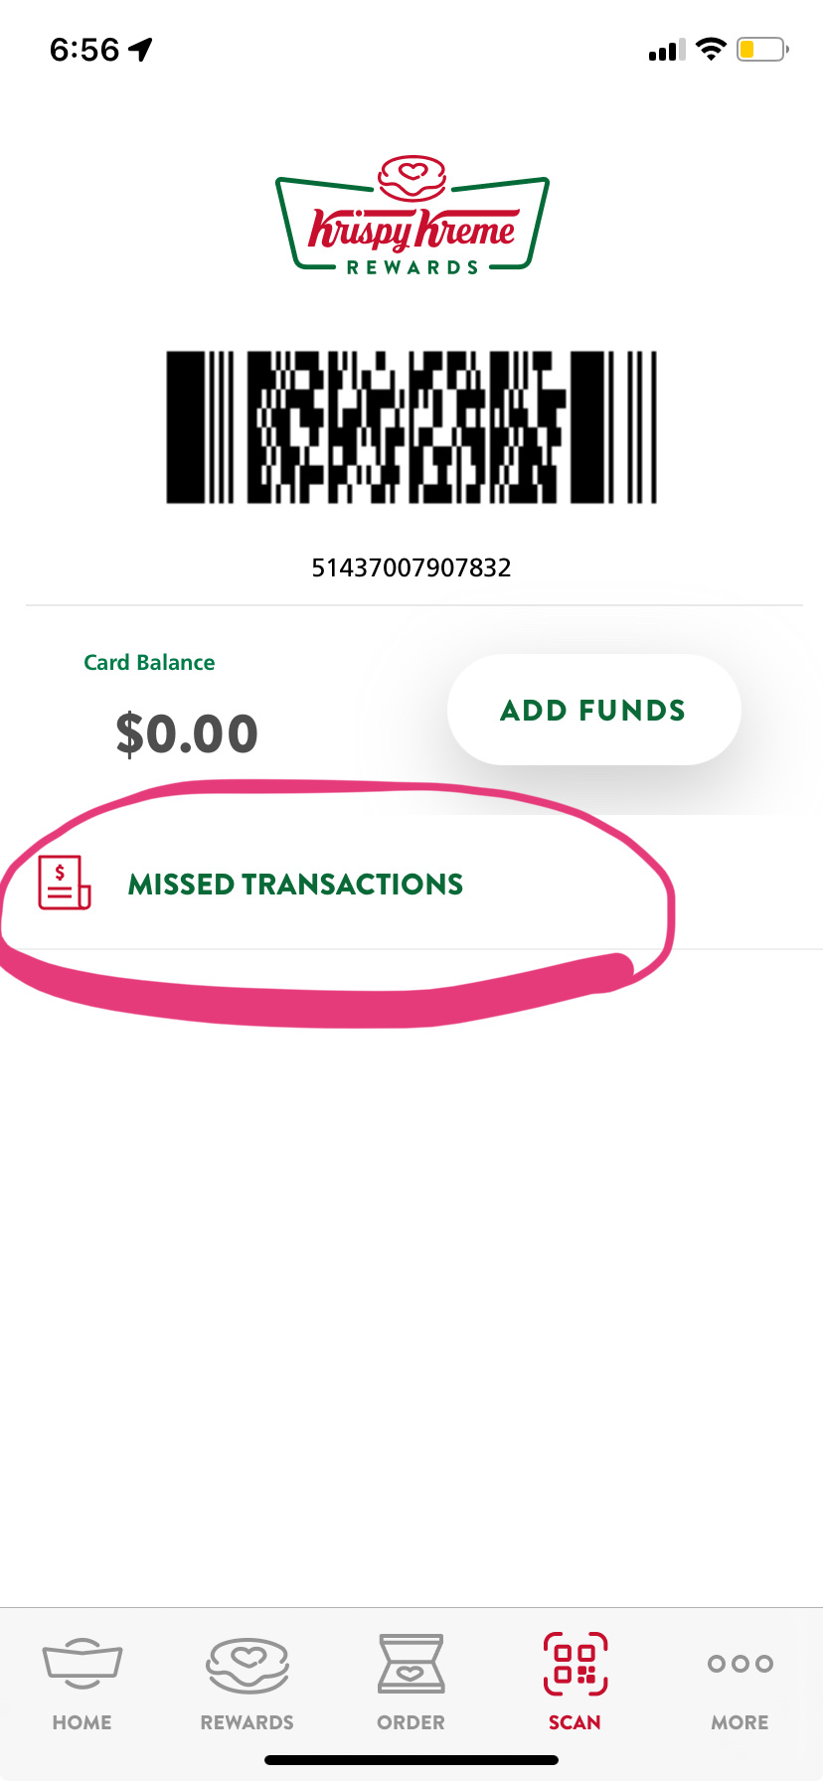Open MISSED TRANSACTIONS text link
The image size is (823, 1781).
(295, 885)
